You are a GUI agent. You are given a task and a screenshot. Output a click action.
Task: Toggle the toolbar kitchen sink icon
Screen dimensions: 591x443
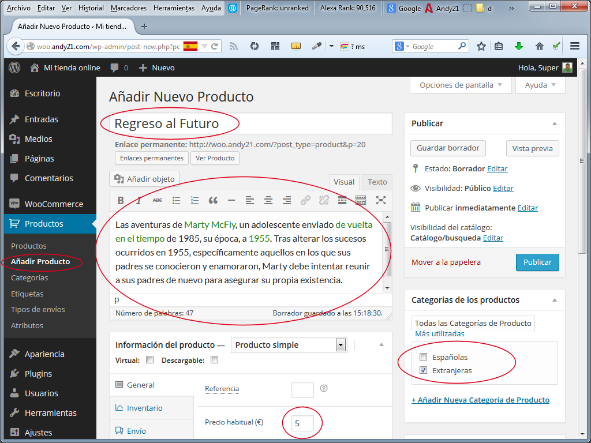pyautogui.click(x=361, y=200)
